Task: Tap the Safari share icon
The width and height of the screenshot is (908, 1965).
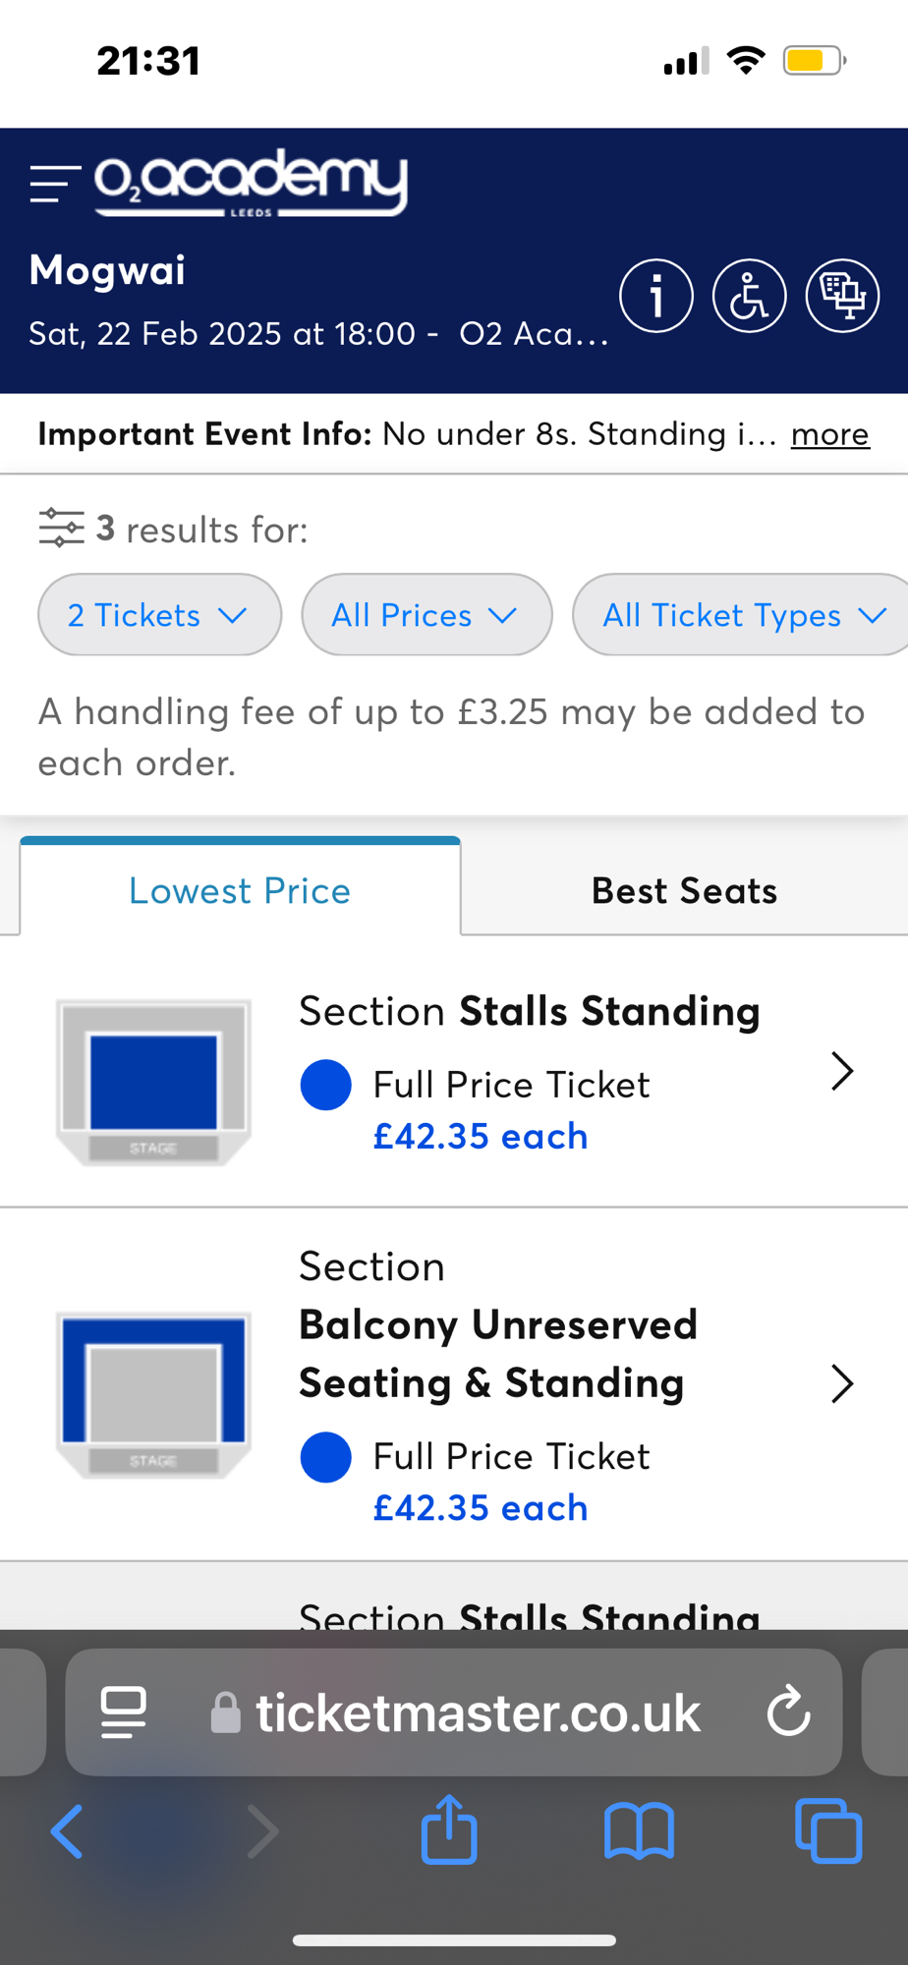Action: coord(449,1829)
